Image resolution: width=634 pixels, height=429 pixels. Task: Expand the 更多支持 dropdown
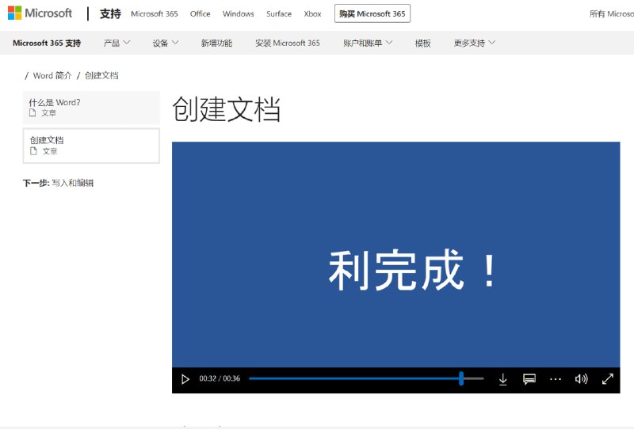coord(474,43)
